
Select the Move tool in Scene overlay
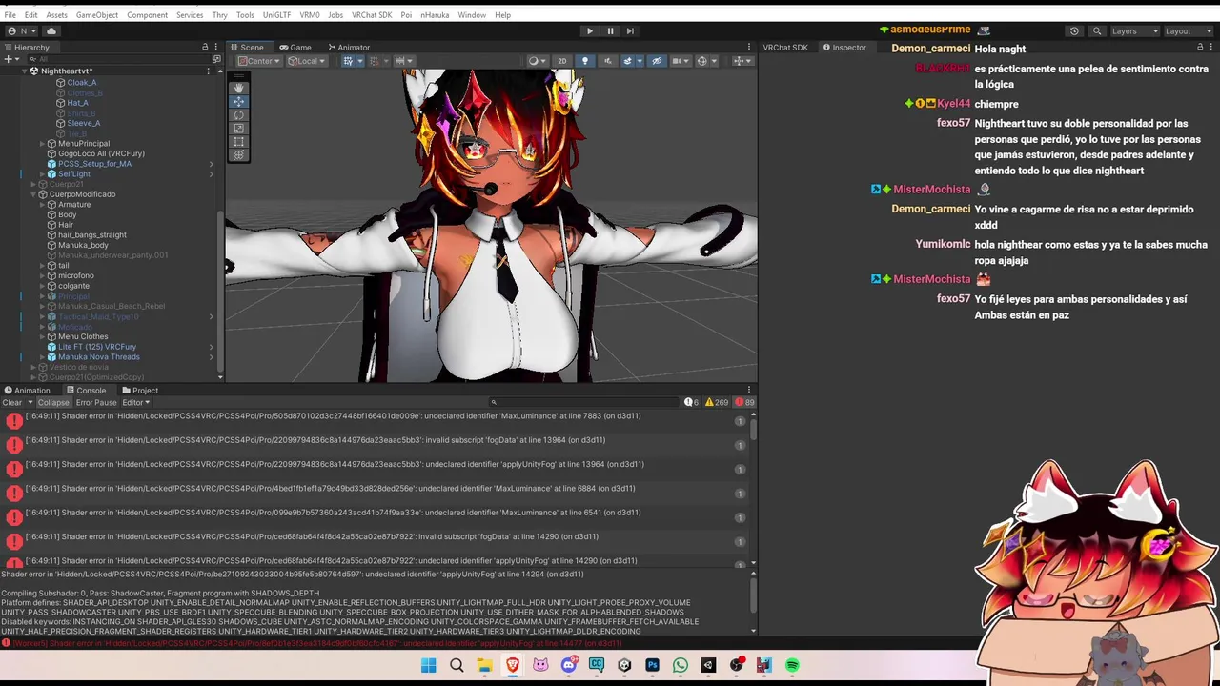[x=238, y=101]
